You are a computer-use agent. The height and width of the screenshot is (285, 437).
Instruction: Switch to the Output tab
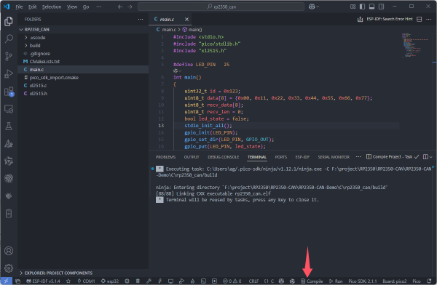coord(192,157)
